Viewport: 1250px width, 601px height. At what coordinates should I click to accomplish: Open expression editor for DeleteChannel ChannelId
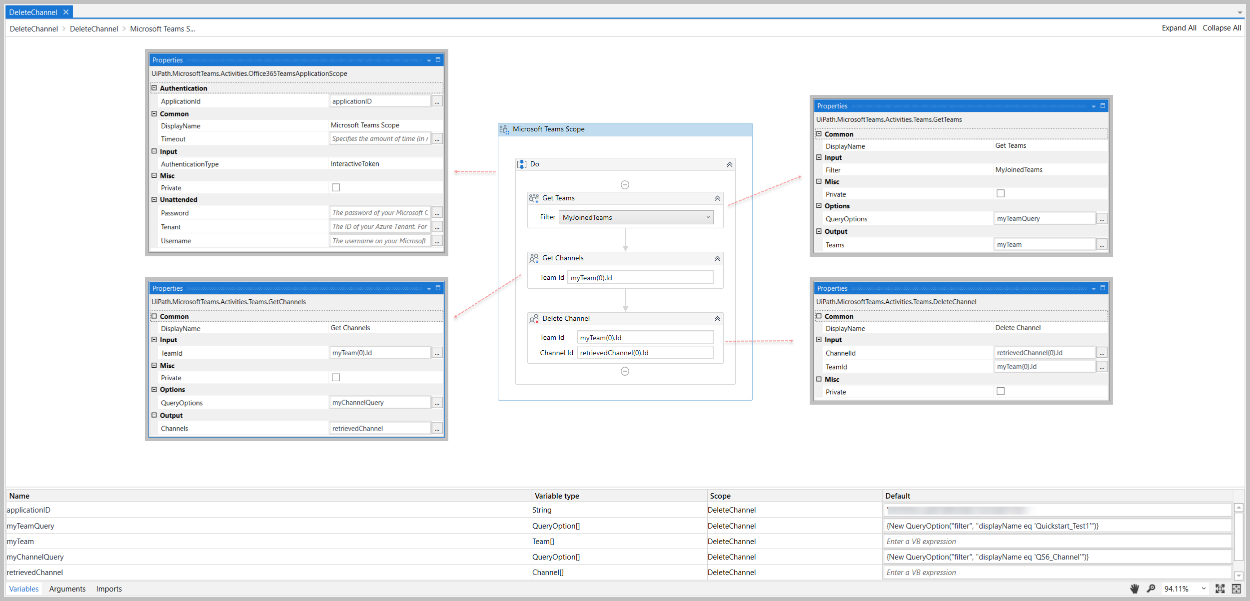pos(1102,353)
